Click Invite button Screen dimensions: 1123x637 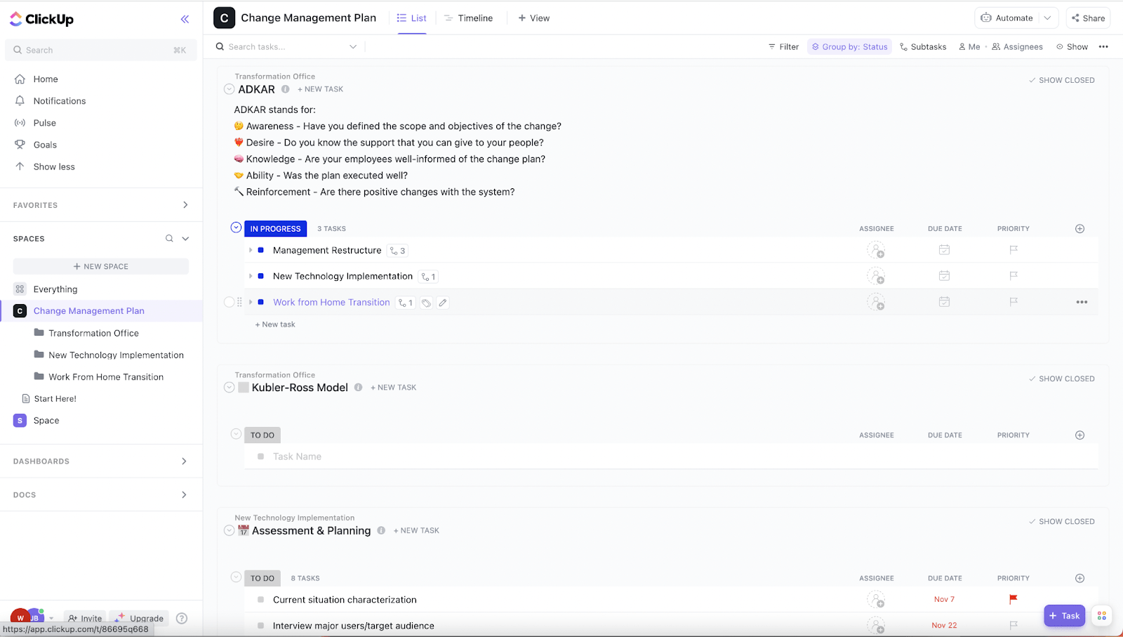(x=84, y=618)
